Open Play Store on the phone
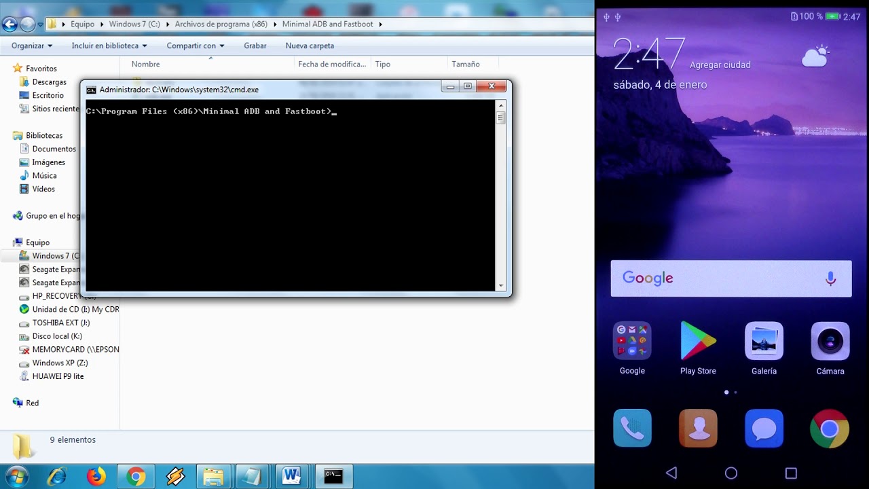The width and height of the screenshot is (869, 489). click(x=698, y=348)
